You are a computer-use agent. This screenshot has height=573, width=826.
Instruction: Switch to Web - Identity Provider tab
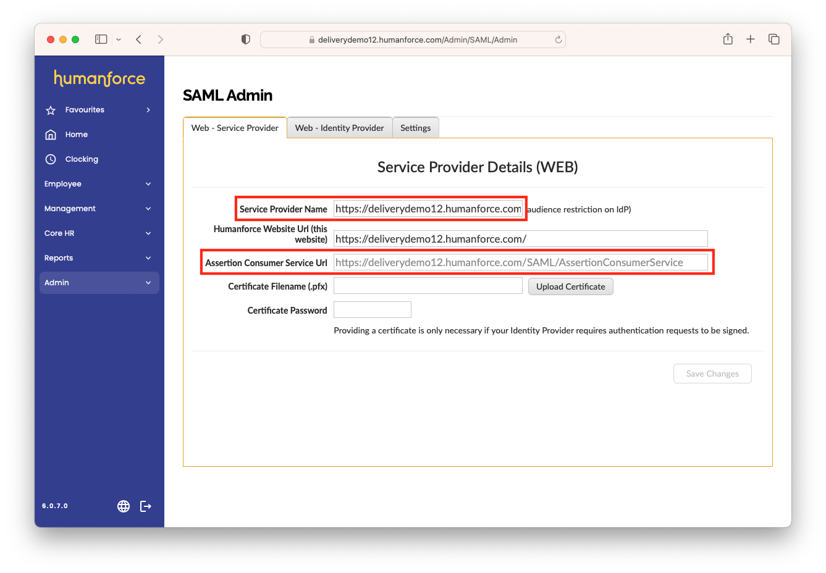tap(339, 128)
